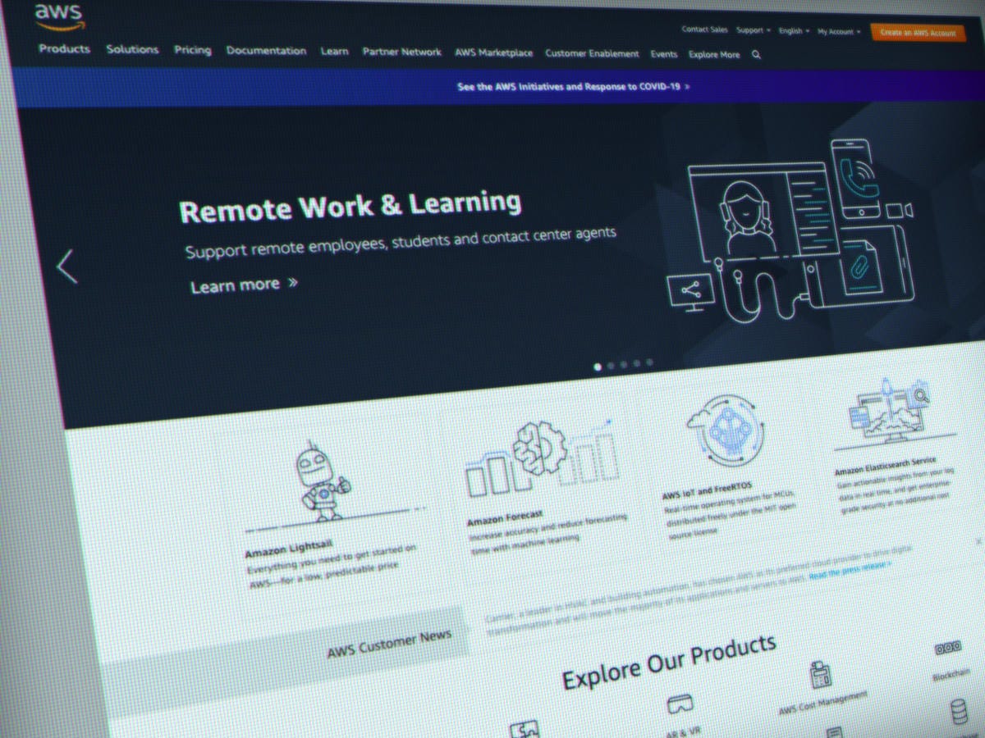Open the Amazon Lightsail title link
Viewport: 985px width, 738px height.
(x=289, y=550)
